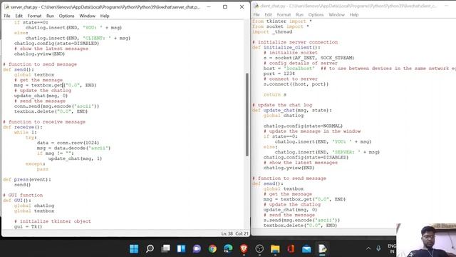Open Format menu in server_chat.py window
The image size is (456, 257).
34,16
